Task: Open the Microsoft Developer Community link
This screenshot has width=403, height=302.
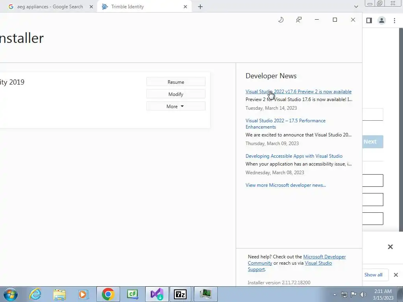Action: click(324, 257)
